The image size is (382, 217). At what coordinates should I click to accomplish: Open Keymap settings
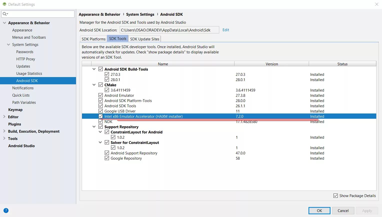pyautogui.click(x=15, y=109)
